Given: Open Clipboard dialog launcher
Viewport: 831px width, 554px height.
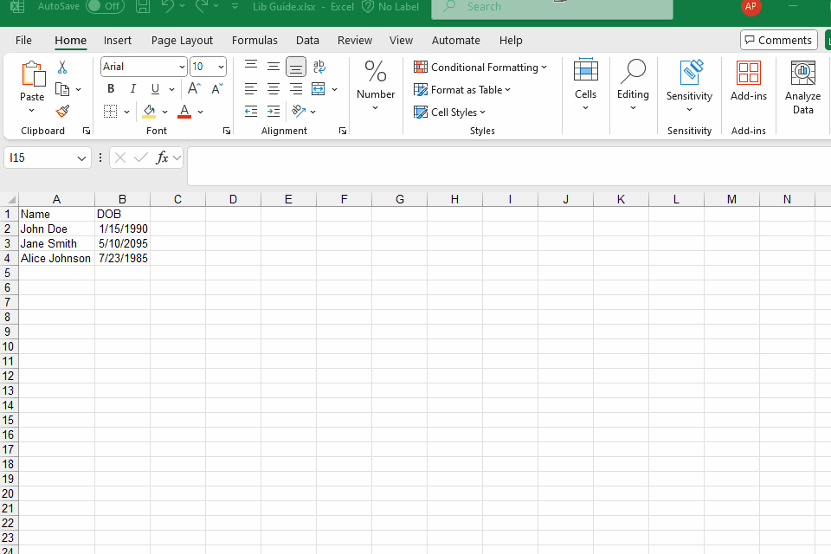Looking at the screenshot, I should coord(87,131).
